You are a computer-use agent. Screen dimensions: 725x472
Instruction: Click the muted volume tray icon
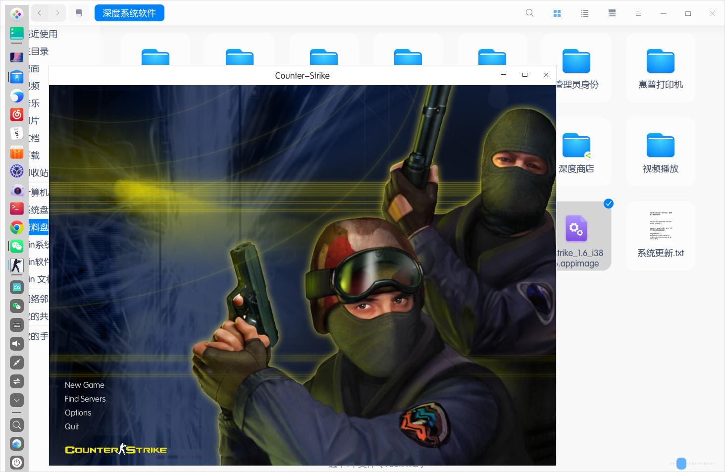point(17,344)
